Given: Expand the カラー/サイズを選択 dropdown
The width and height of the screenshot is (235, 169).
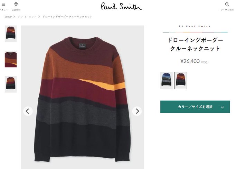Looking at the screenshot, I should [195, 107].
